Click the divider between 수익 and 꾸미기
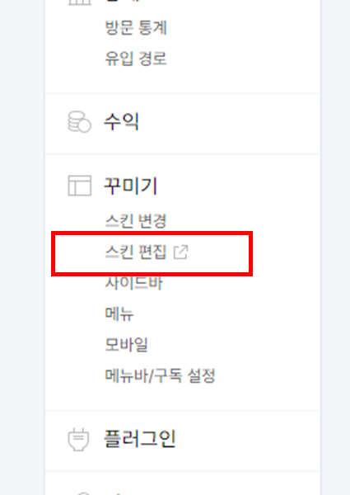350x495 pixels. point(183,154)
